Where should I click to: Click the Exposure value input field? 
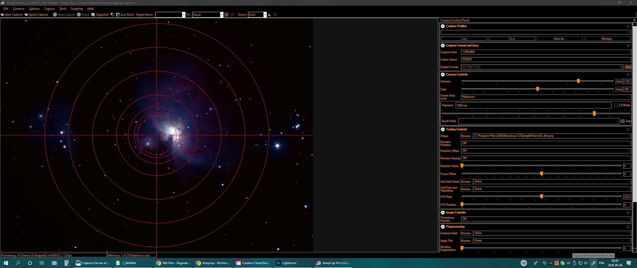click(533, 105)
